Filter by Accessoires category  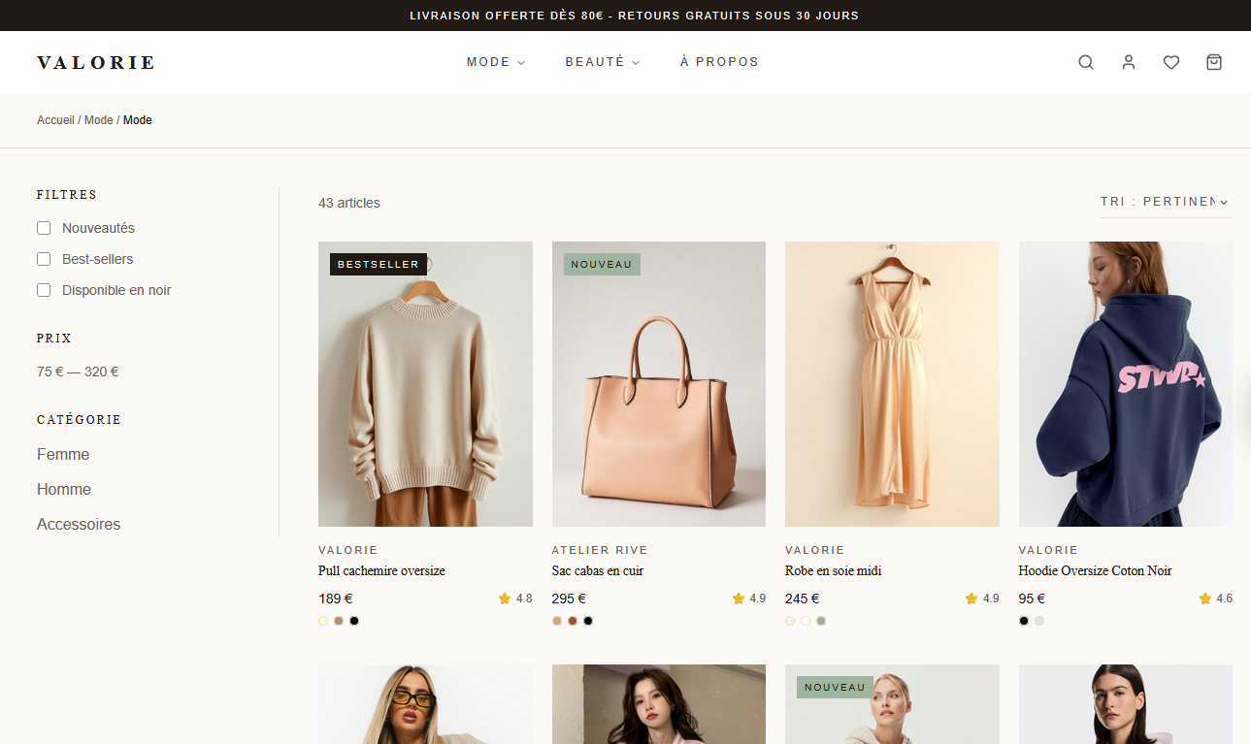[x=79, y=524]
